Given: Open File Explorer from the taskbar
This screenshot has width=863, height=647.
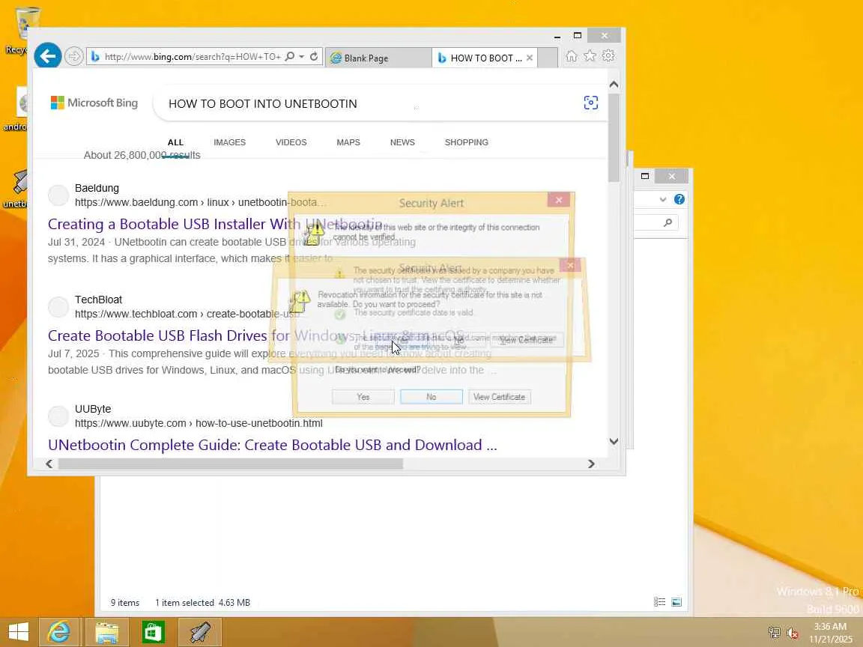Looking at the screenshot, I should tap(107, 632).
